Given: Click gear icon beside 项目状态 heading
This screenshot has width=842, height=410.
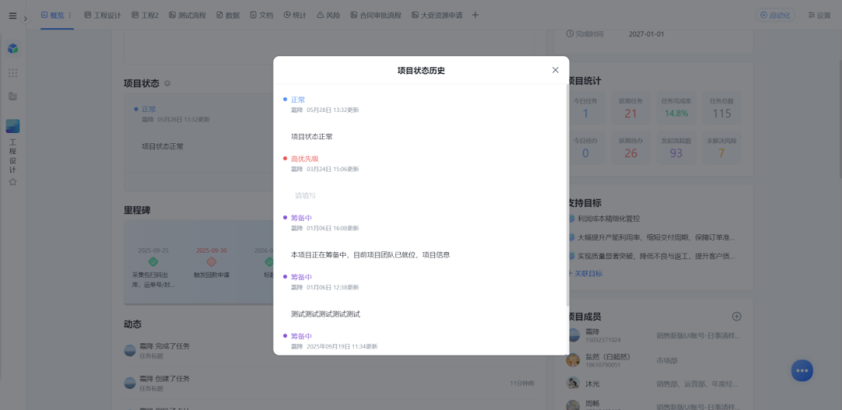Looking at the screenshot, I should [x=167, y=83].
